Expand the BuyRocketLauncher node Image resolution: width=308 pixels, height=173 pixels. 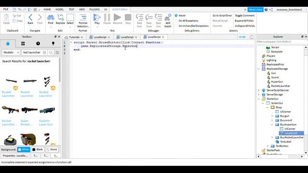coord(272,137)
